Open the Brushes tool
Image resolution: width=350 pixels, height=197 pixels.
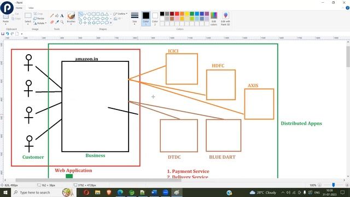click(x=71, y=18)
